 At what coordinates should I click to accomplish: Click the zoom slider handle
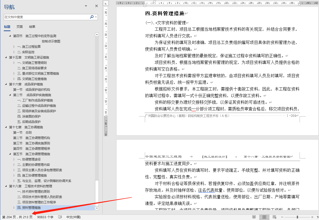click(297, 217)
